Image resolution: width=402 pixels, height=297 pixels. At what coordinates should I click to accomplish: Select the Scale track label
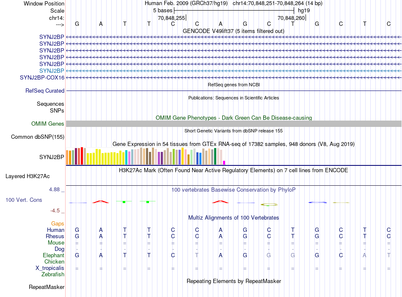[x=57, y=11]
